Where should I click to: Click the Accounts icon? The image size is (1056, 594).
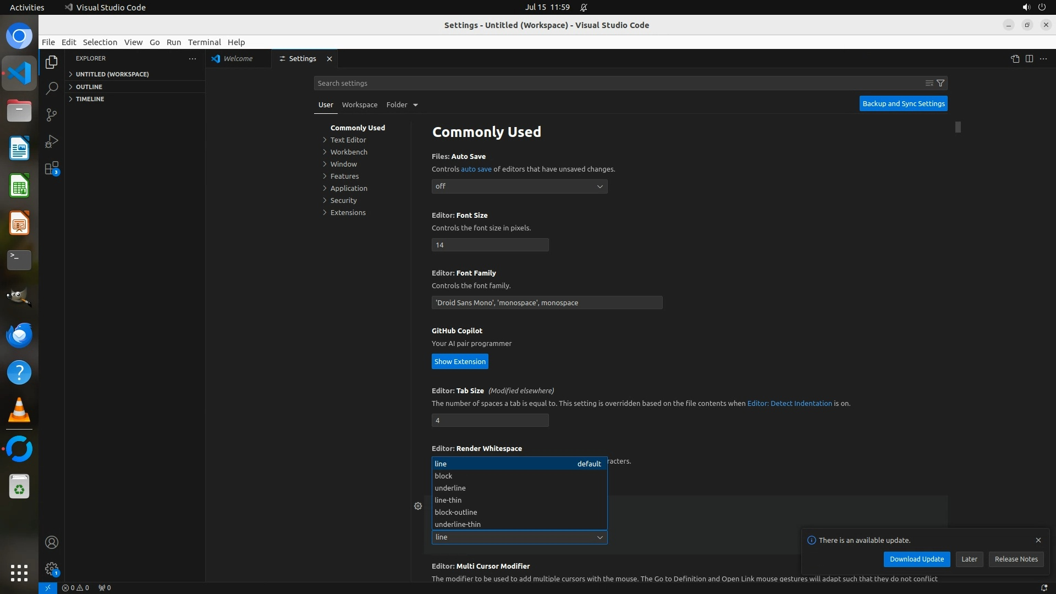point(52,542)
